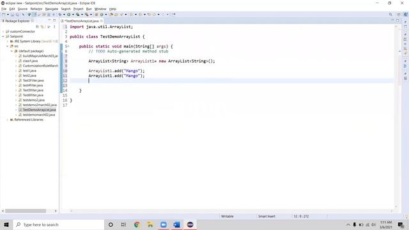Select testdemo2.java in Package Explorer

(x=34, y=100)
